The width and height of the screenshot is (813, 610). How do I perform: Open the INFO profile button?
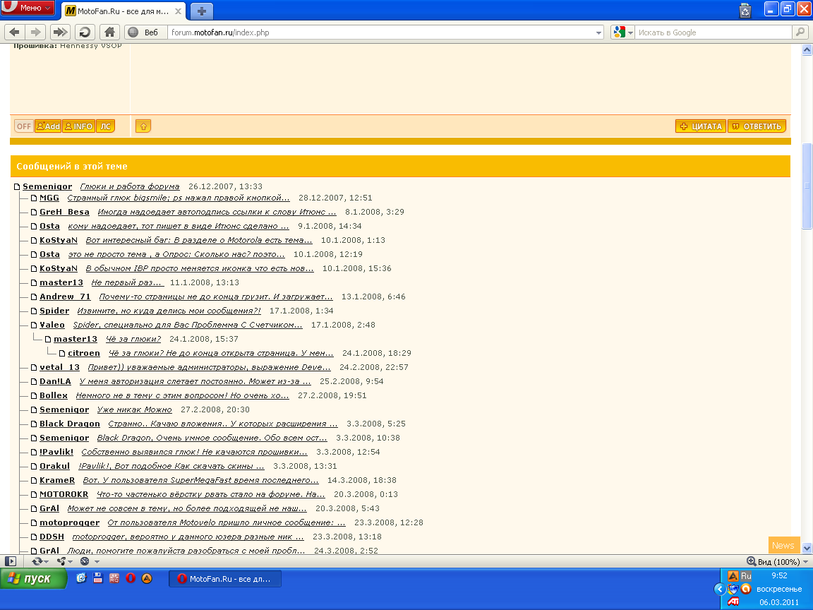[79, 126]
